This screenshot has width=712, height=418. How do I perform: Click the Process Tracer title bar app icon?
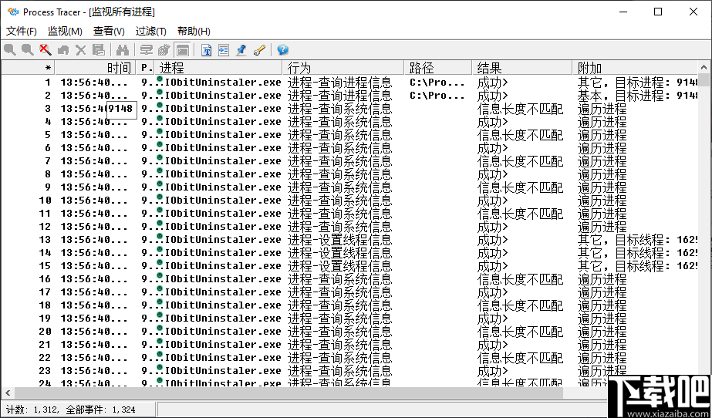(12, 12)
